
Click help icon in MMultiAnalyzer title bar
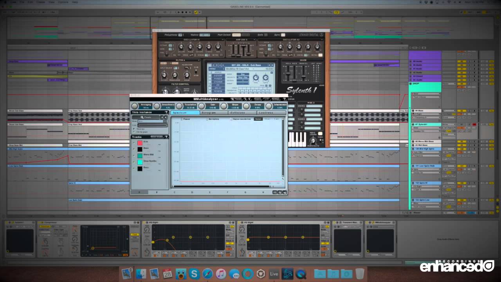point(285,99)
